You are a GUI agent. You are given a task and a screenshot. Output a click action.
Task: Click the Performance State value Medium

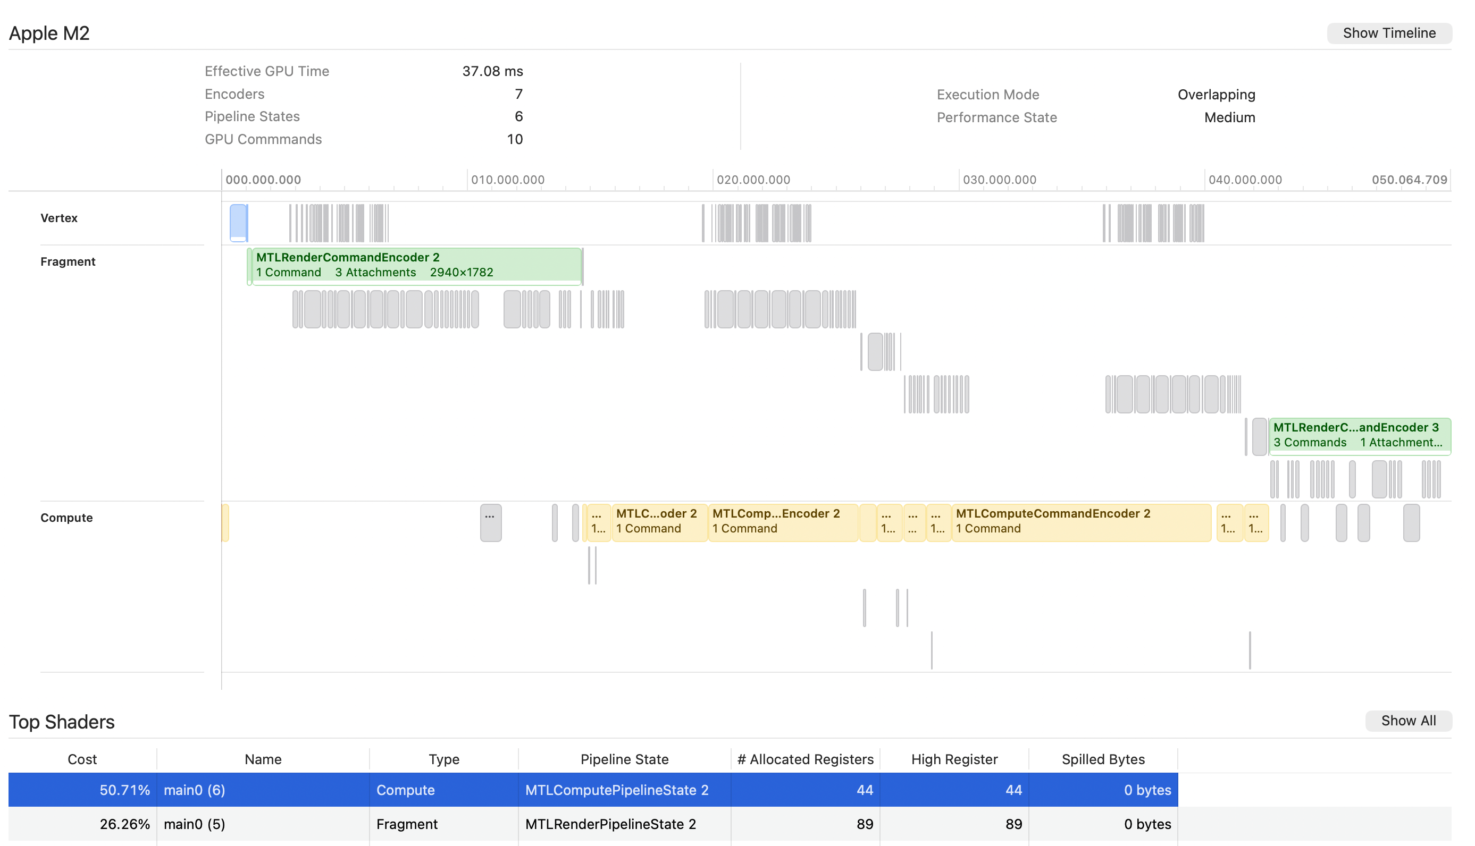[x=1229, y=117]
